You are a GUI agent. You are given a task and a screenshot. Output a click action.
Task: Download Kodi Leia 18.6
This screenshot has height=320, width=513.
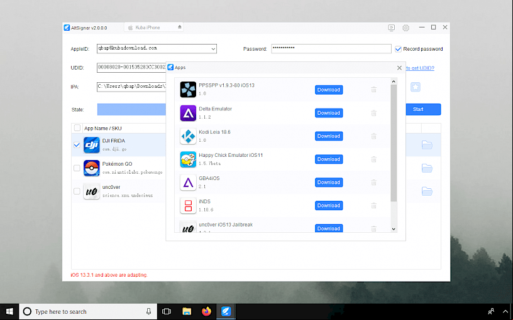[x=329, y=136]
